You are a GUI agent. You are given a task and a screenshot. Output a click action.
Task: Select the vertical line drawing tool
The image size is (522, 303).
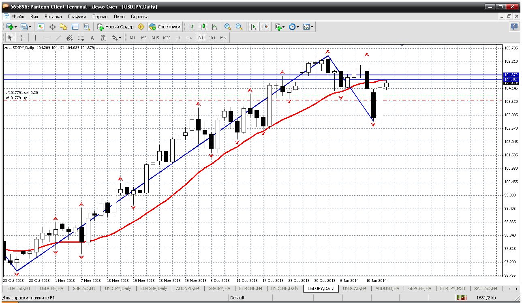36,38
